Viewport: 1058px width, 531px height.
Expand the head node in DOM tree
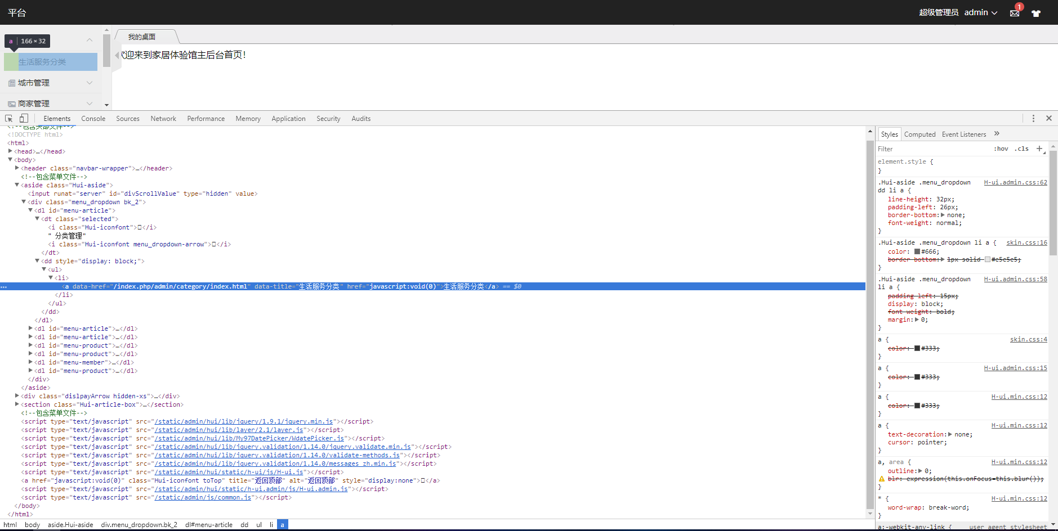tap(10, 151)
